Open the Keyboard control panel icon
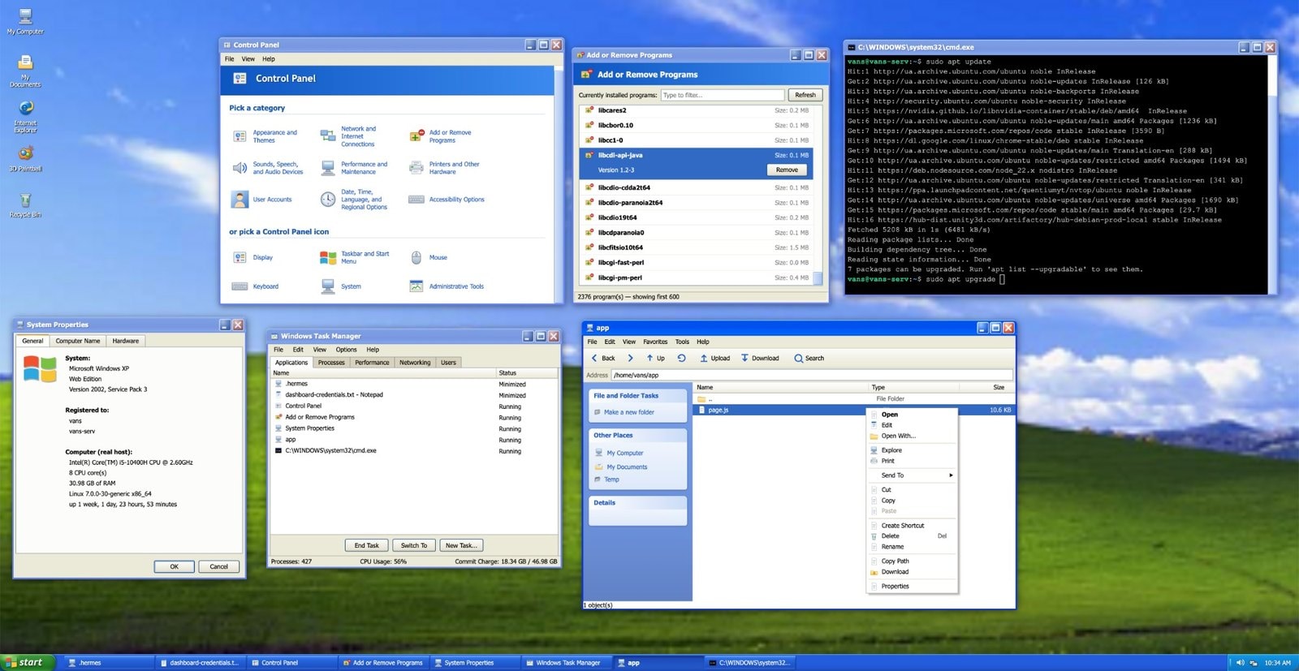The image size is (1299, 671). click(240, 286)
